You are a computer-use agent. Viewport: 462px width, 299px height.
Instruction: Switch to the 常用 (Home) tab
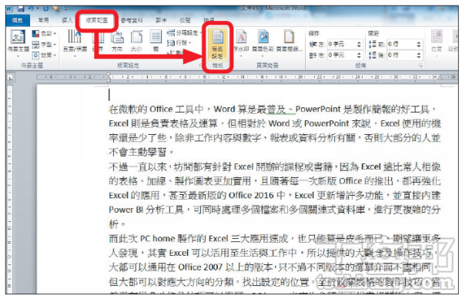point(43,20)
